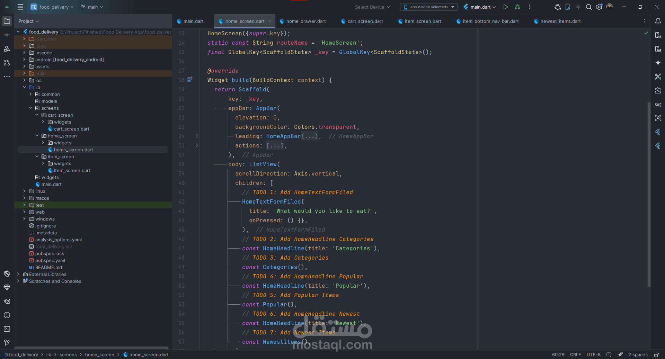Open the main hamburger menu

tap(20, 7)
